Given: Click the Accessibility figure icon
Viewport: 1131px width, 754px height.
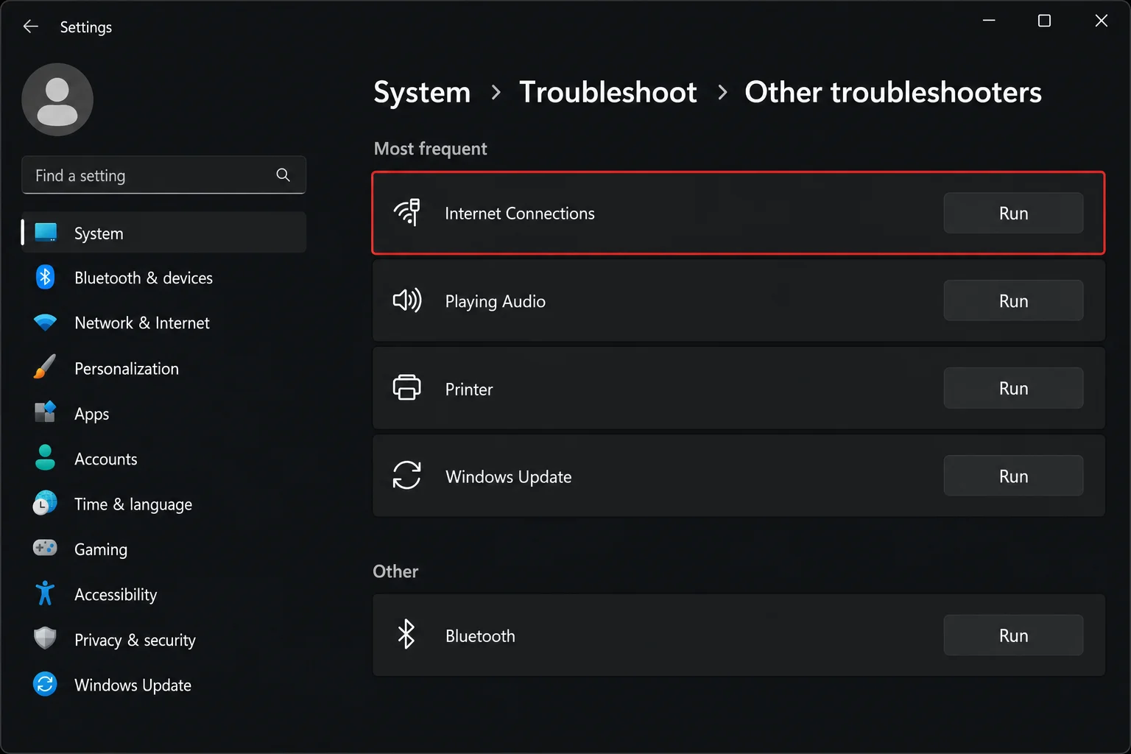Looking at the screenshot, I should (x=45, y=593).
